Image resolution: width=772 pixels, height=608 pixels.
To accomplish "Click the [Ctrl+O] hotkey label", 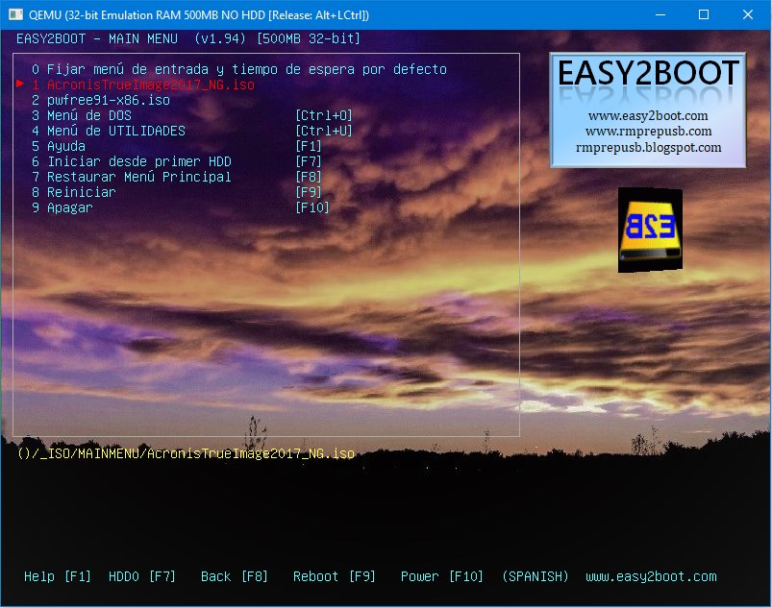I will pos(324,115).
